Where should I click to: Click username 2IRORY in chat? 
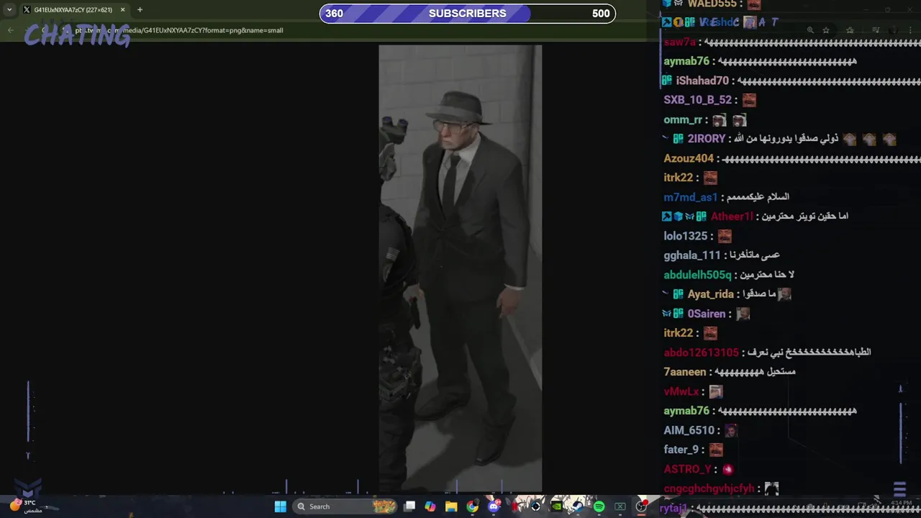(x=706, y=139)
